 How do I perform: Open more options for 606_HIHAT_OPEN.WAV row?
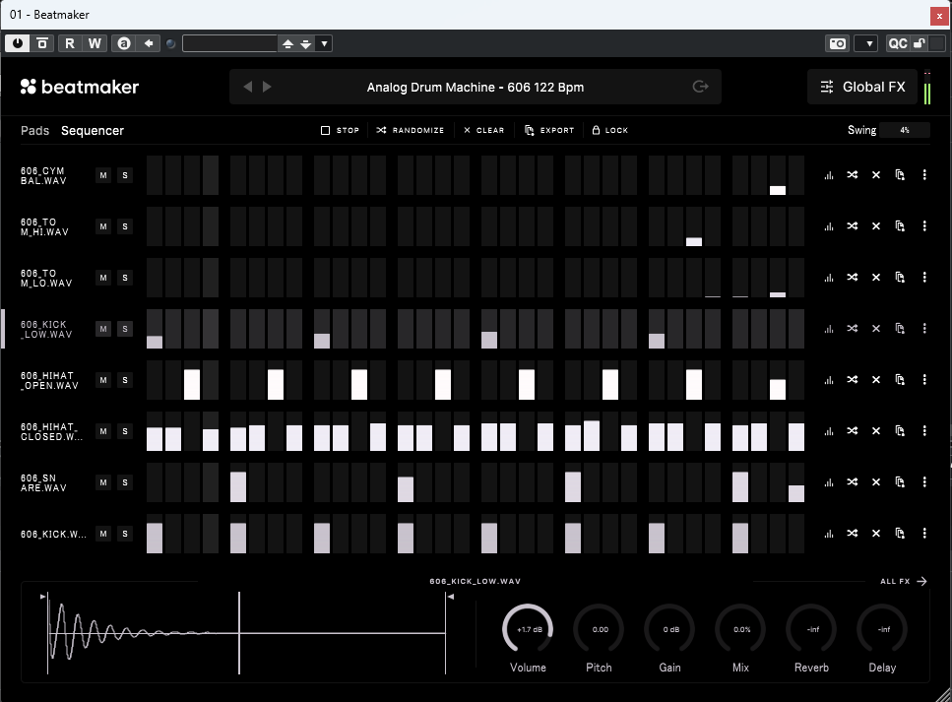924,379
